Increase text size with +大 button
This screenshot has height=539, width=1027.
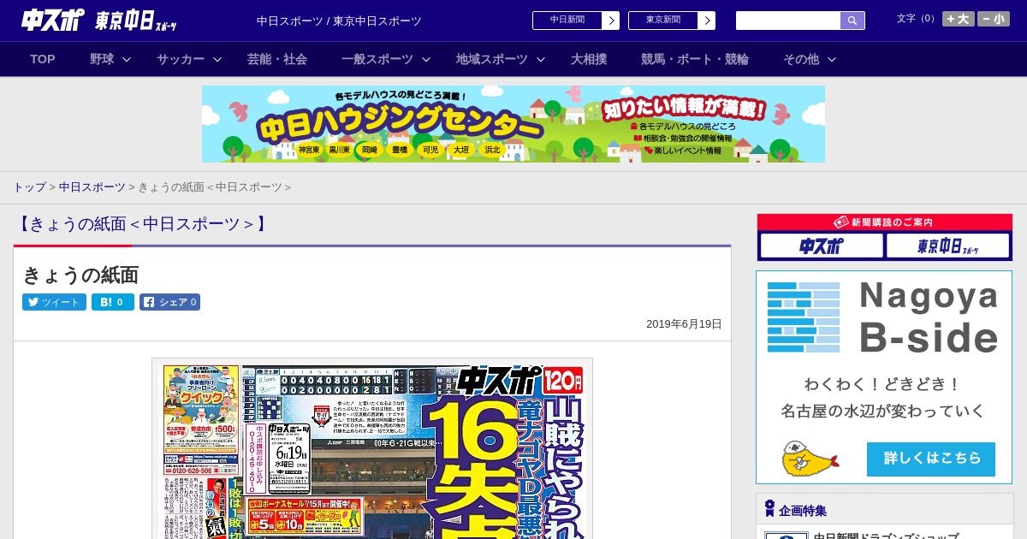(959, 19)
